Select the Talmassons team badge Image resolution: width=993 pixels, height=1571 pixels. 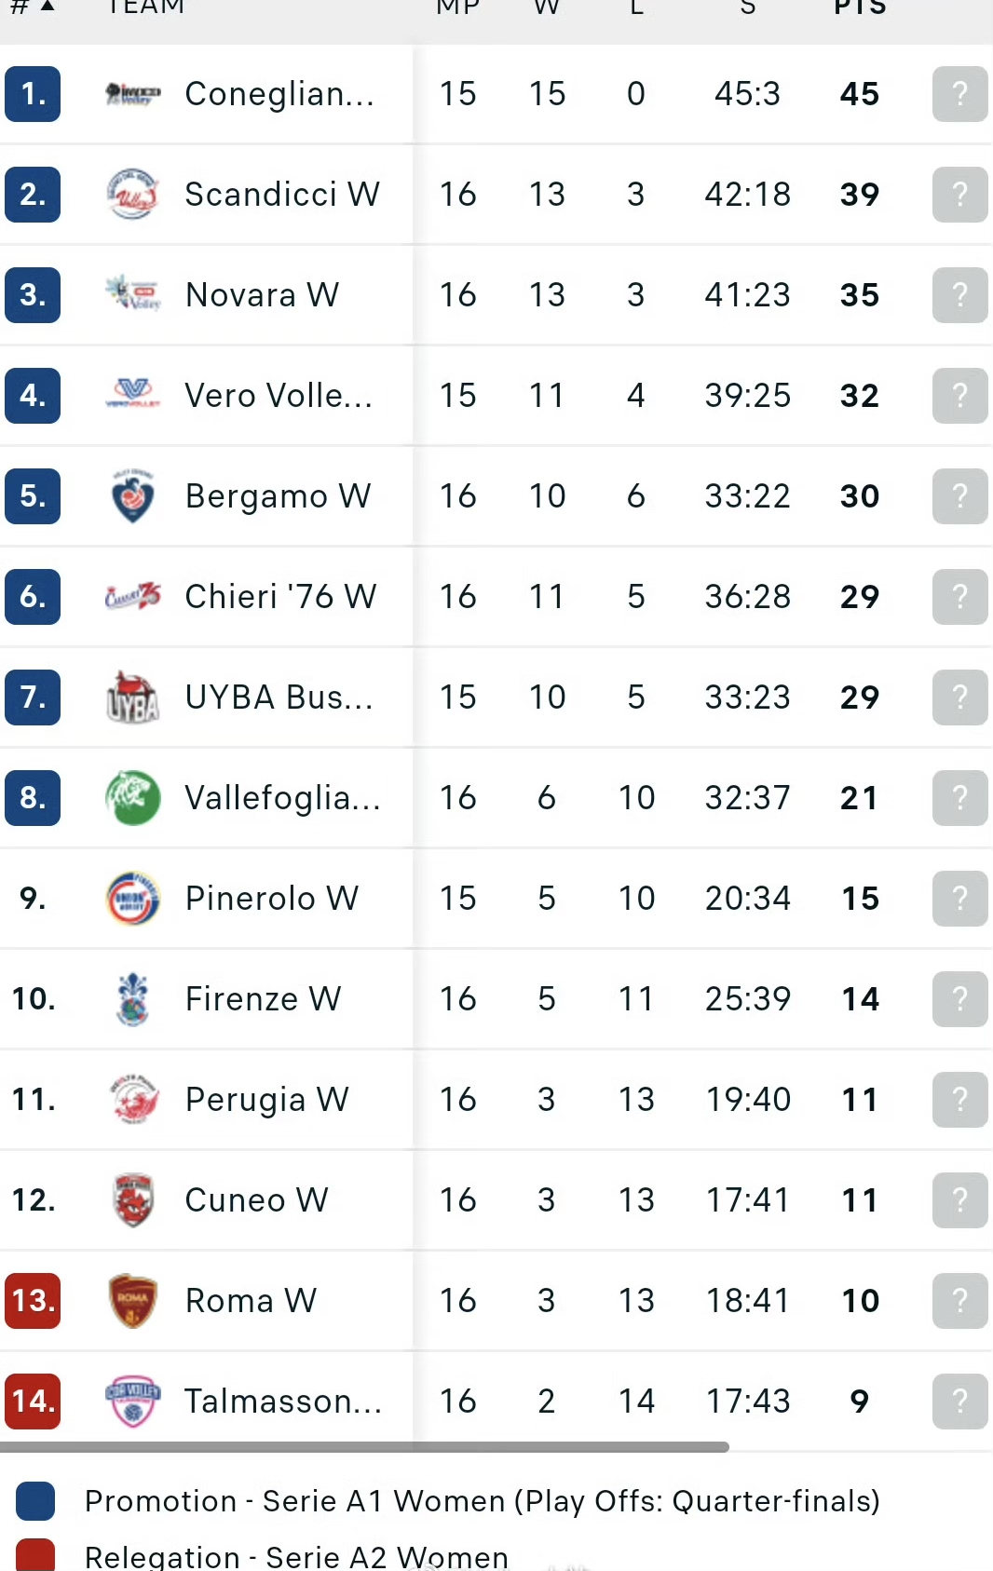pos(132,1401)
